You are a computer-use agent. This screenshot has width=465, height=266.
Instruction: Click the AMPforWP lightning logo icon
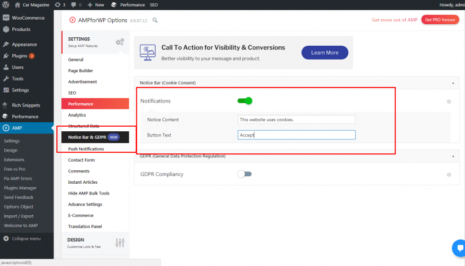72,20
